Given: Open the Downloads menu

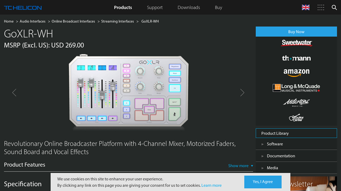Looking at the screenshot, I should [188, 8].
